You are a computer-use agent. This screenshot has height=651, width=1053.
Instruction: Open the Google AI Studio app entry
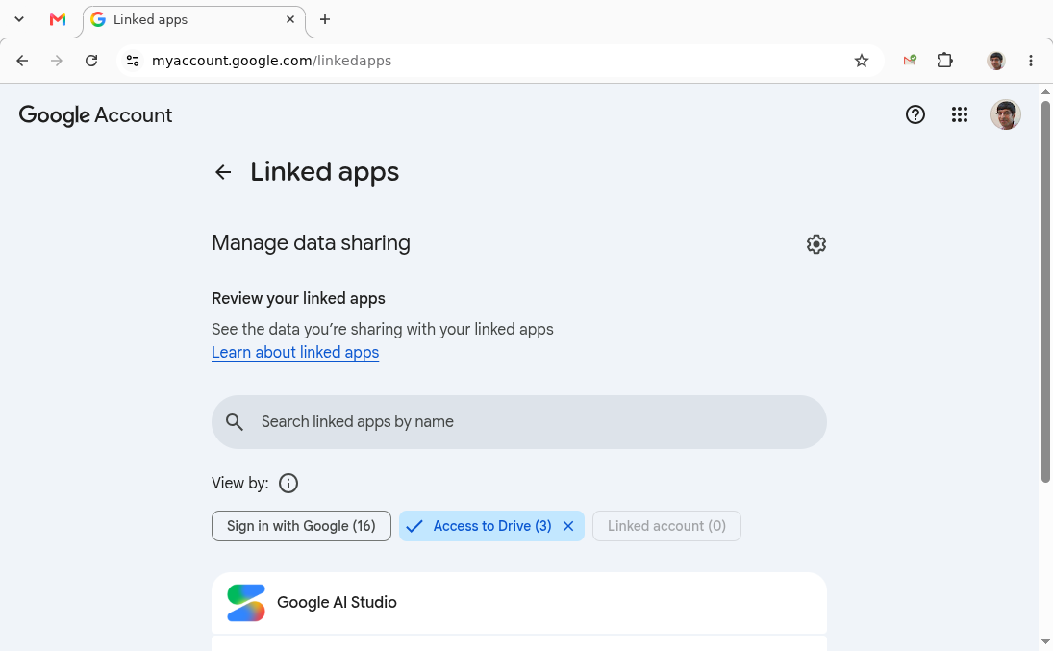[518, 603]
